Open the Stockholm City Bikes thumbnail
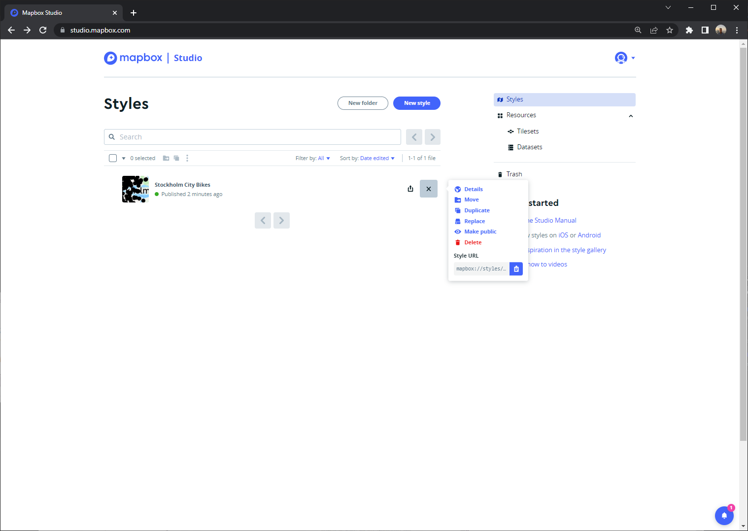The width and height of the screenshot is (748, 531). click(x=136, y=189)
